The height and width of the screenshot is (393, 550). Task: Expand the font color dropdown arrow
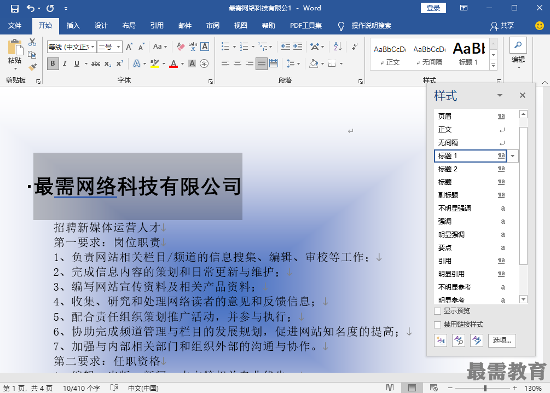click(182, 63)
